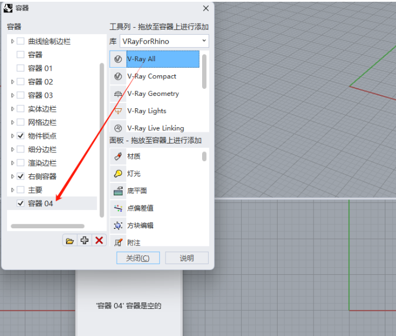Select the V-Ray Compact toolbar icon
Image resolution: width=396 pixels, height=336 pixels.
coord(118,76)
